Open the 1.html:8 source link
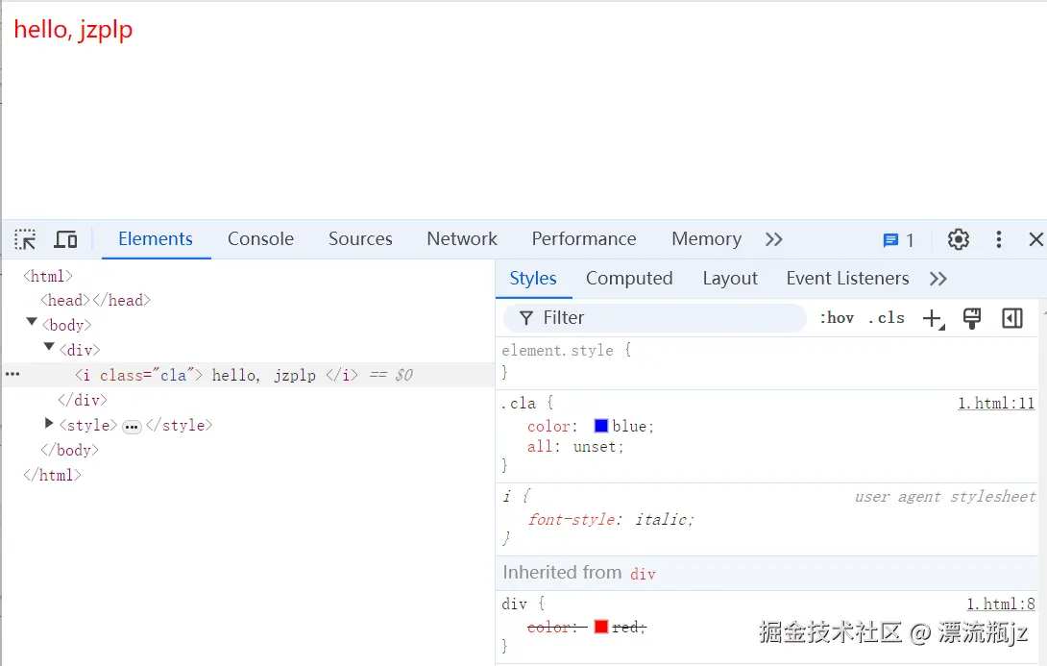 [x=1000, y=604]
